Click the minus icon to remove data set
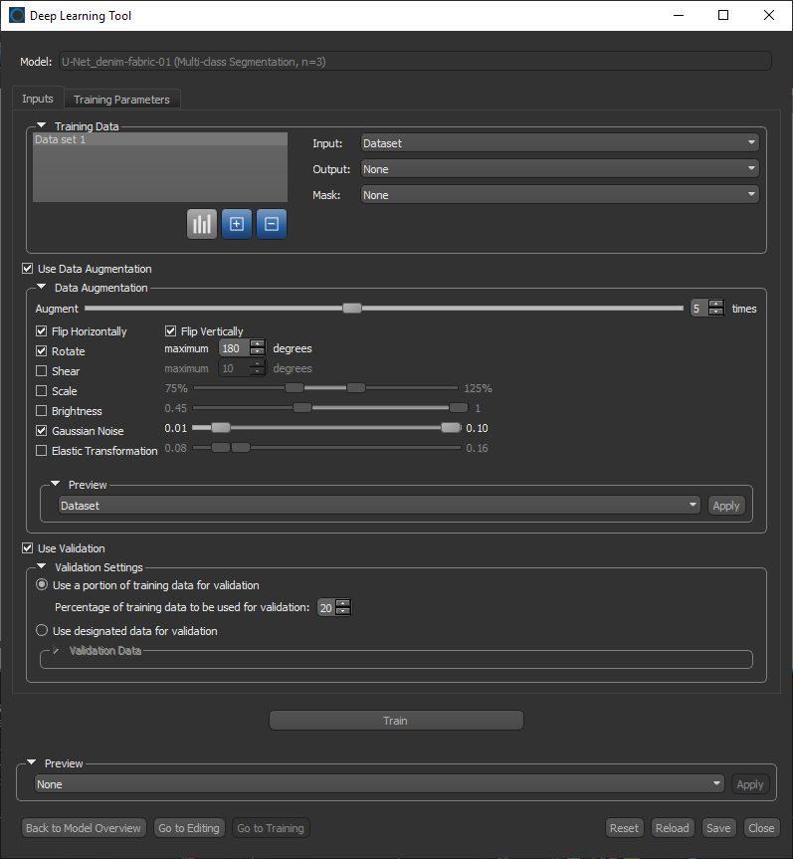This screenshot has width=793, height=859. click(271, 224)
